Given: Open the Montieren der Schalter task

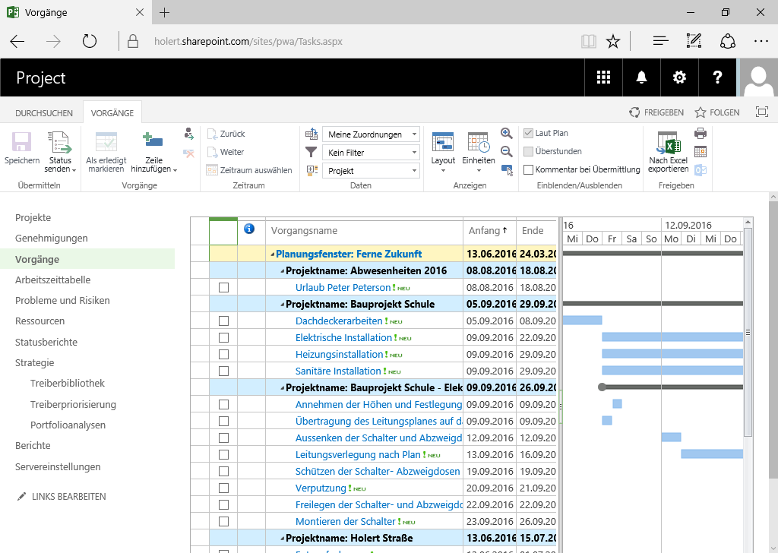Looking at the screenshot, I should click(x=346, y=522).
